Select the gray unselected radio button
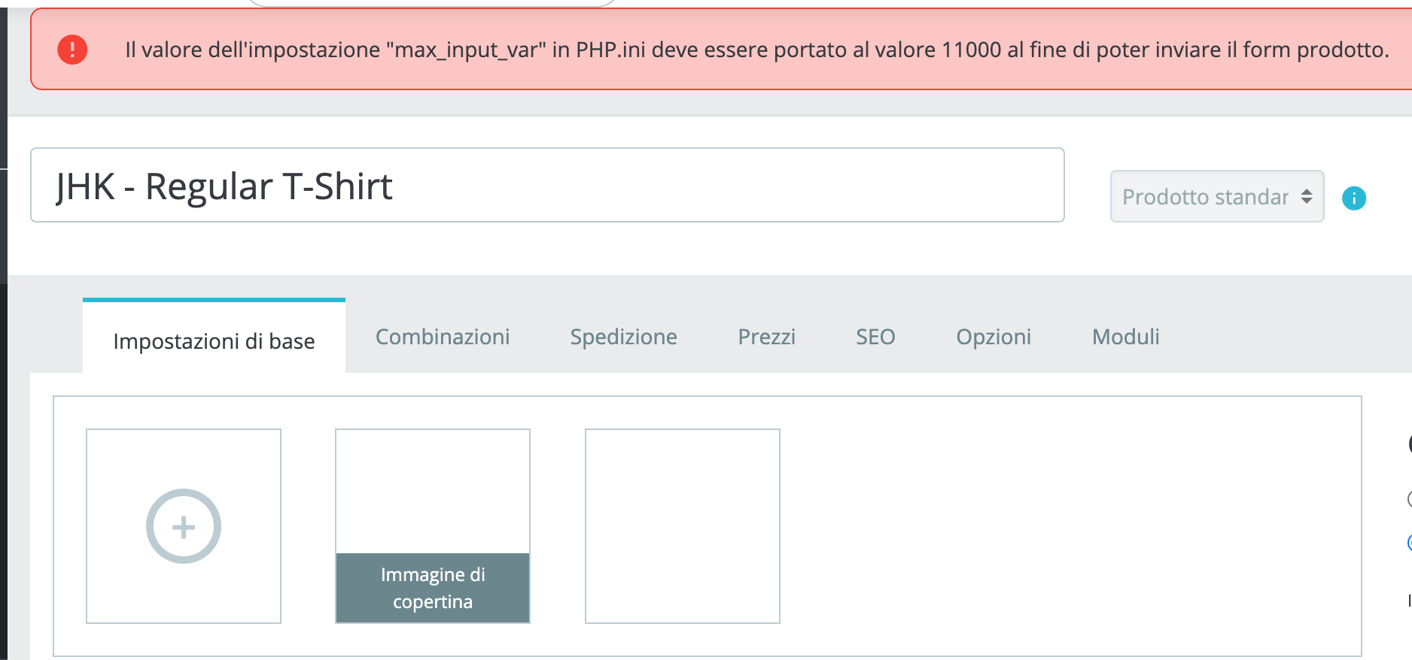This screenshot has width=1412, height=660. pyautogui.click(x=1409, y=498)
